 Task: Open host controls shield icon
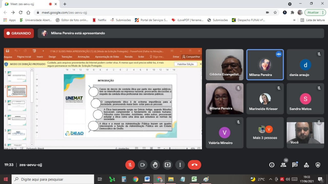tap(318, 165)
